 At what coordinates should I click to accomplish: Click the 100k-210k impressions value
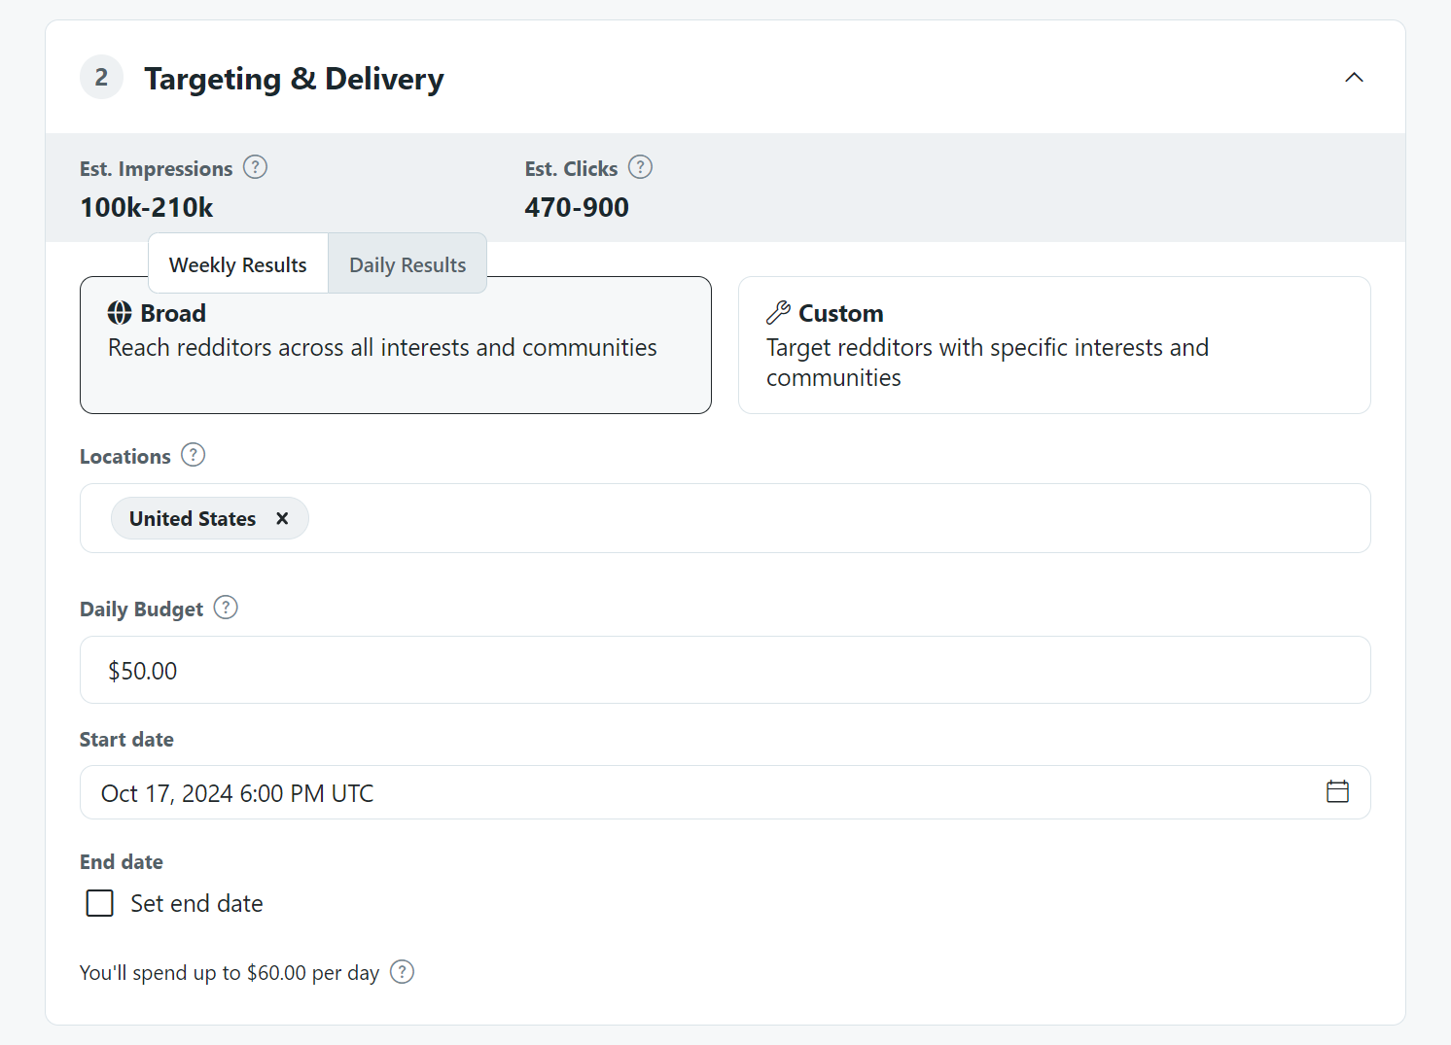(x=147, y=207)
